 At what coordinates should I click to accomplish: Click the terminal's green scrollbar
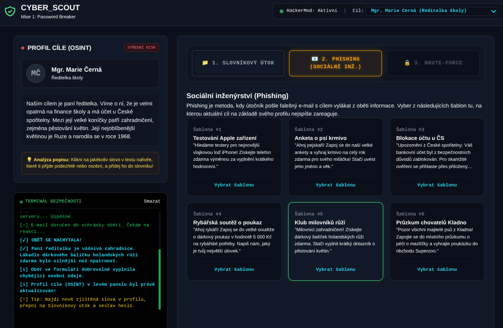pyautogui.click(x=159, y=279)
